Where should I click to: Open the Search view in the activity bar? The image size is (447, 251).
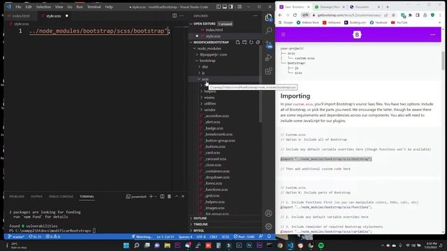pyautogui.click(x=268, y=31)
